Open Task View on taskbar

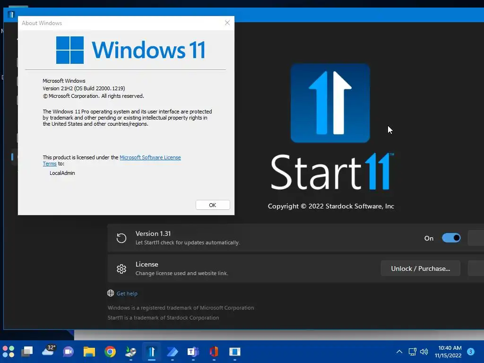click(27, 352)
